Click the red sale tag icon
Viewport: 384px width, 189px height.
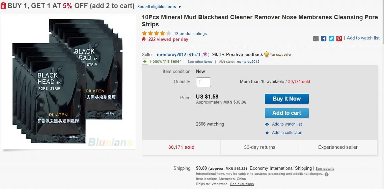click(3, 6)
